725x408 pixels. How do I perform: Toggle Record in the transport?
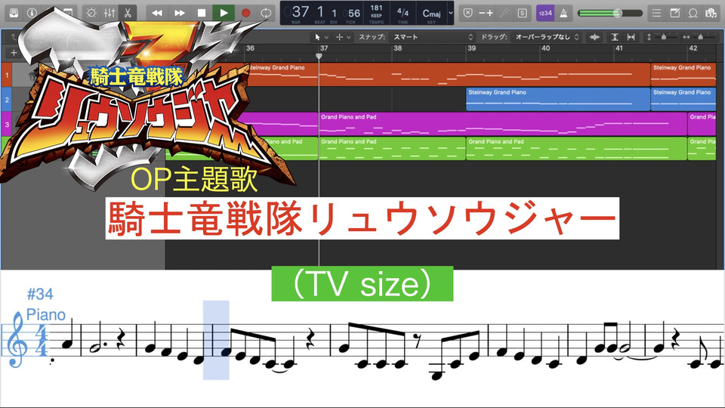(246, 13)
